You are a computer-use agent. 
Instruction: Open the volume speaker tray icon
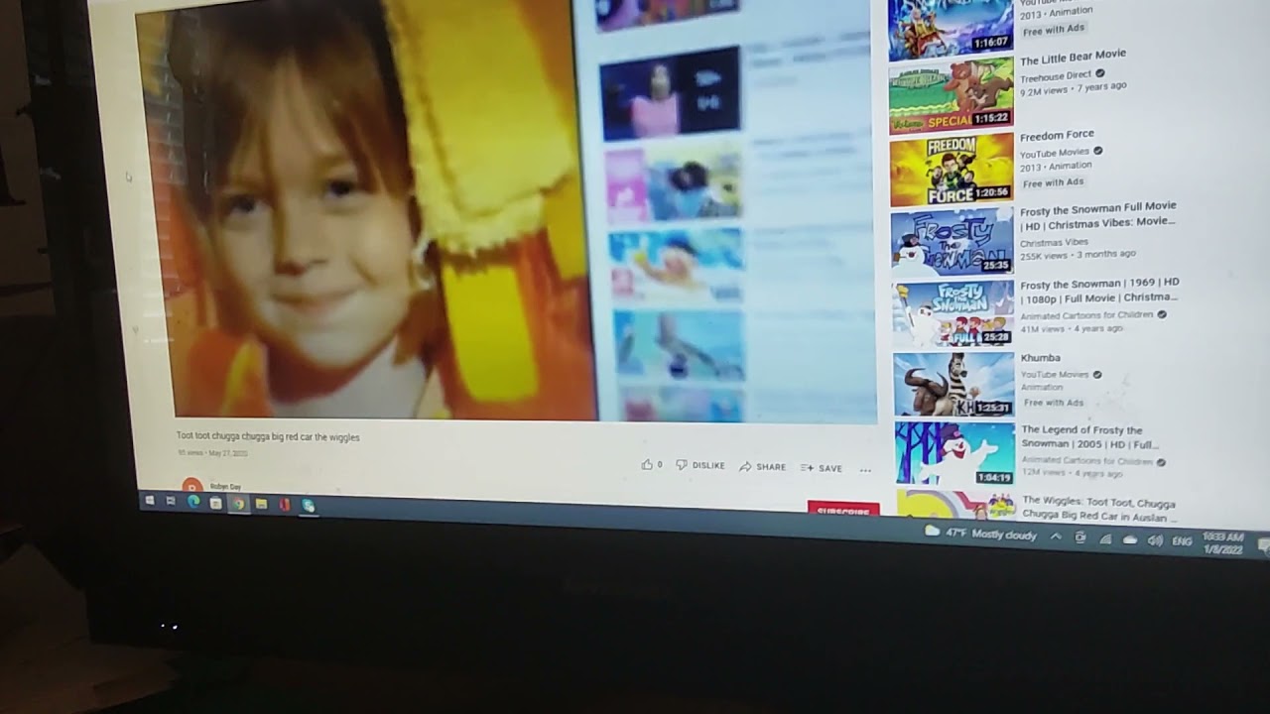click(x=1155, y=540)
